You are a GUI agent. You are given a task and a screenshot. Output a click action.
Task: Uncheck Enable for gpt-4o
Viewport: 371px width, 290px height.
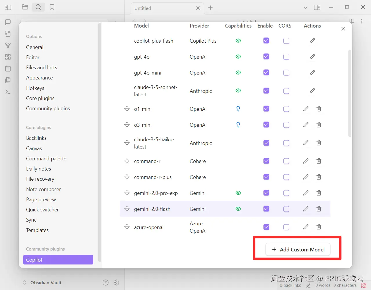266,57
